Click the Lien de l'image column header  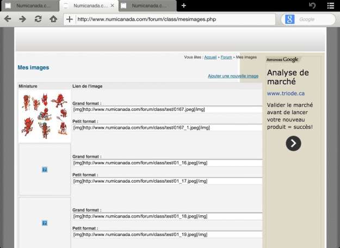tap(87, 86)
